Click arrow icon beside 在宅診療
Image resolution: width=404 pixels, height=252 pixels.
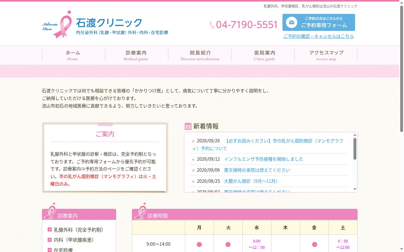pyautogui.click(x=50, y=250)
